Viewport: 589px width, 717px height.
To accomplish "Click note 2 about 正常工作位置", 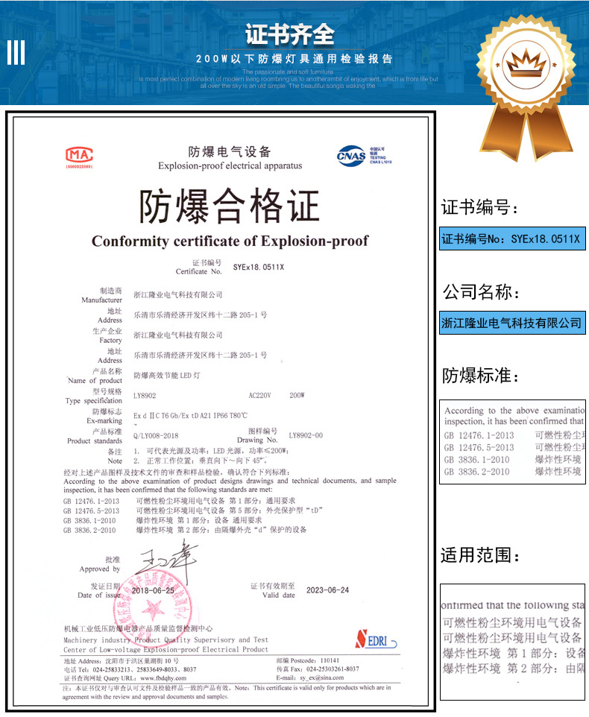I will click(201, 461).
